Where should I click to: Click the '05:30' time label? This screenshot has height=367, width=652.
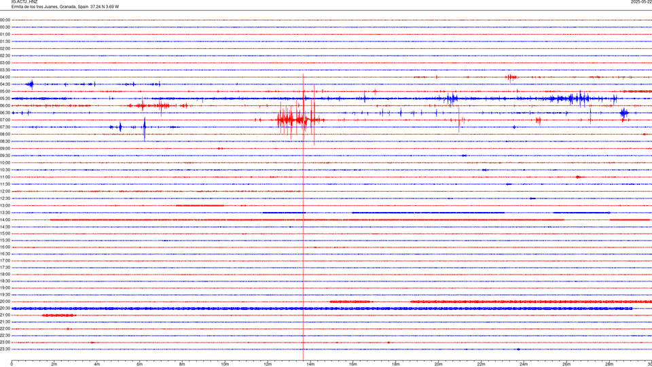pyautogui.click(x=5, y=98)
